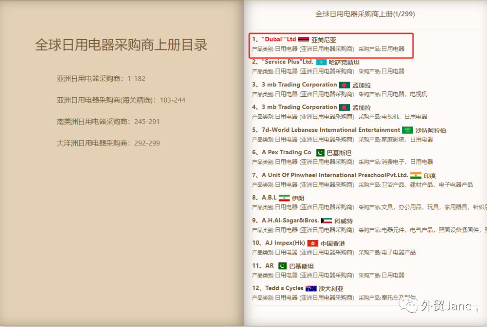Click 采购产品:电器元件，电气产品 line under A.H.Al-Sagar&Bros.
The width and height of the screenshot is (487, 327).
coord(423,230)
